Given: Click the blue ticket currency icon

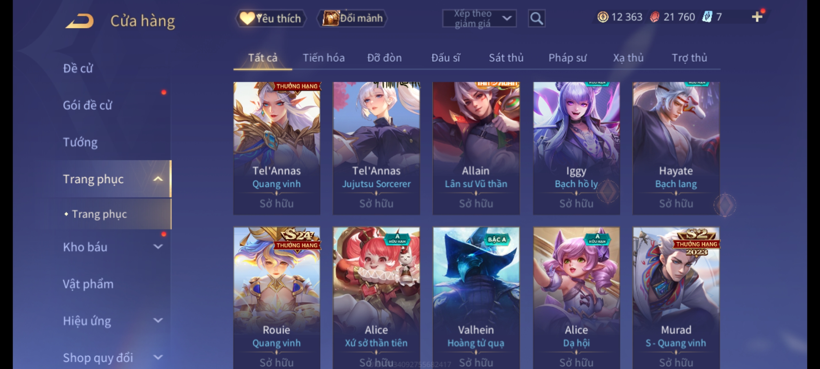Looking at the screenshot, I should [707, 17].
